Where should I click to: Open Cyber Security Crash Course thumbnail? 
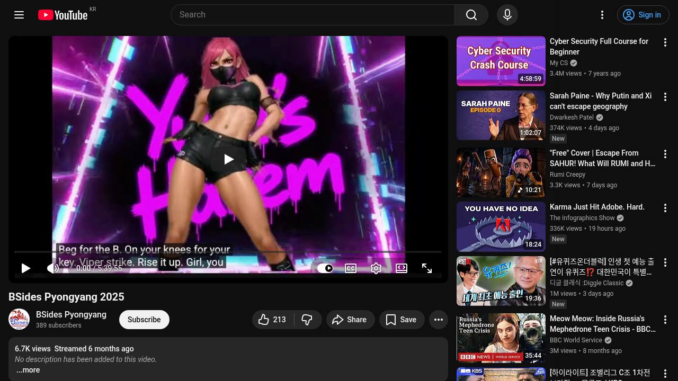[x=501, y=61]
